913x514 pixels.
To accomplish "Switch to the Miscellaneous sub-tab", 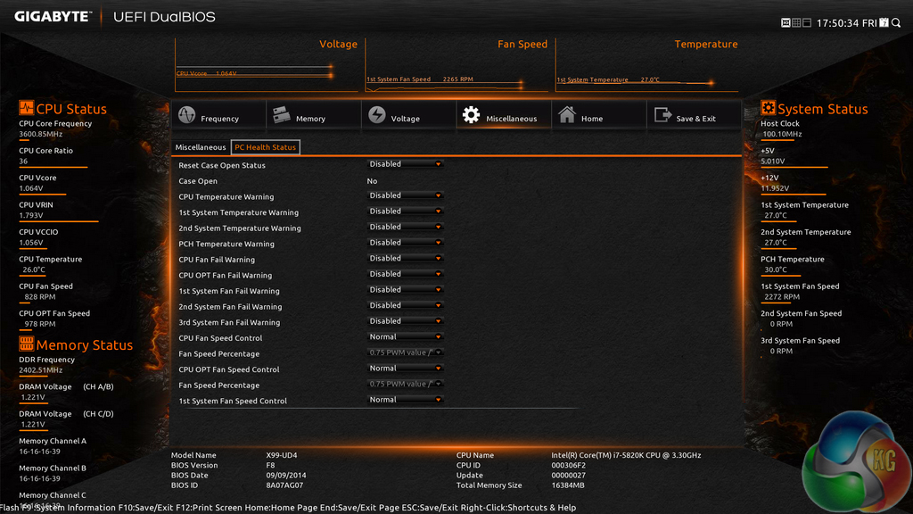I will (201, 147).
